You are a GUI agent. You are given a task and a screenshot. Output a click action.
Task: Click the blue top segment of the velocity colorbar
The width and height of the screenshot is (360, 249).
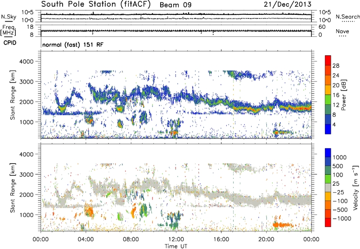[x=328, y=153]
